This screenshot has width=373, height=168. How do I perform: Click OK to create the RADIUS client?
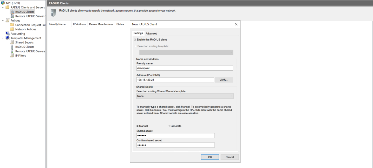210,157
